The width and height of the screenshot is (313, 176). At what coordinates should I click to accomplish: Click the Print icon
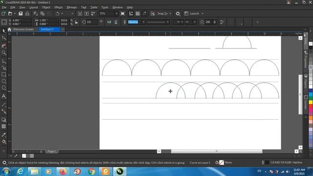[27, 14]
